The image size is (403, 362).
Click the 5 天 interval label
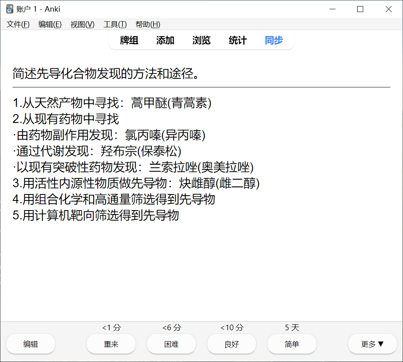tap(292, 327)
